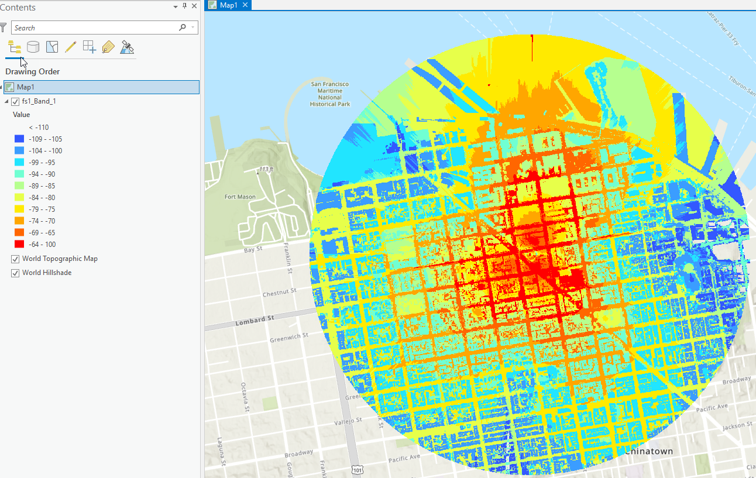
Task: Toggle auto-hide pin on Contents pane
Action: coord(185,6)
